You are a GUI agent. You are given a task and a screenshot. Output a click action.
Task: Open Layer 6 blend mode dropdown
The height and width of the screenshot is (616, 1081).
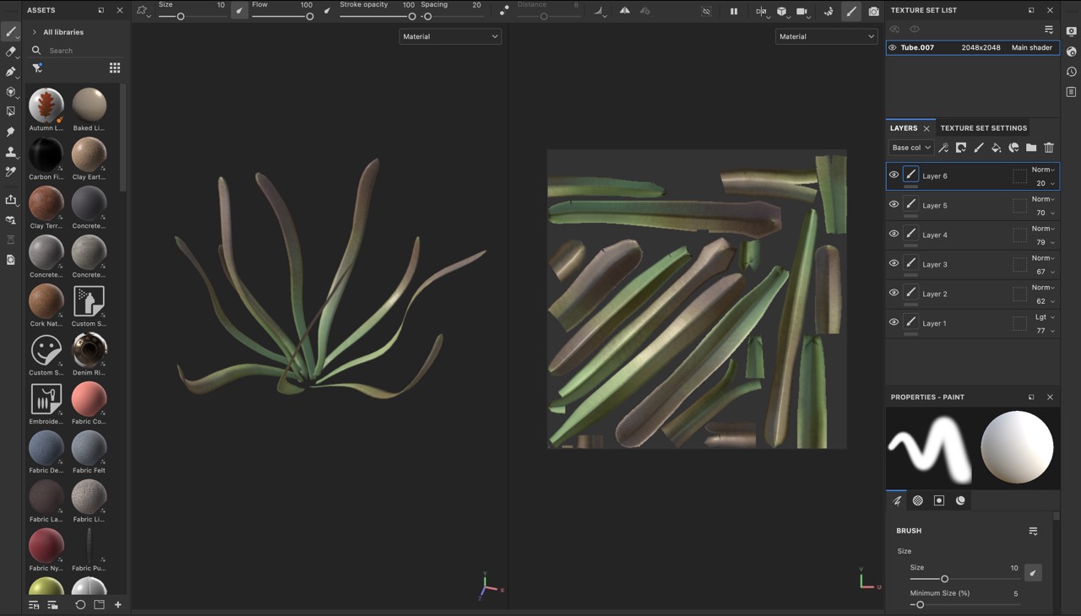[x=1043, y=170]
